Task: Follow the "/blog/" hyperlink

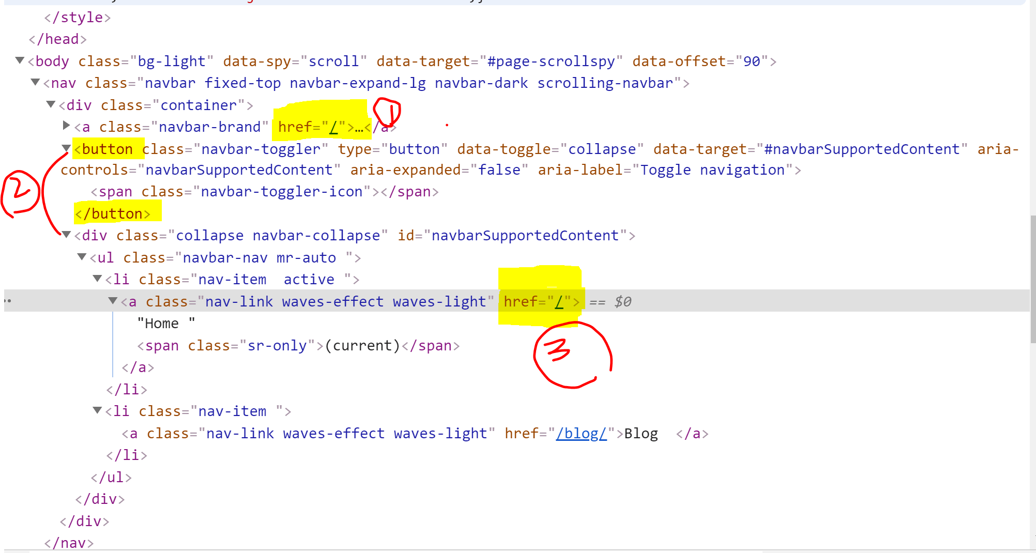Action: click(581, 434)
